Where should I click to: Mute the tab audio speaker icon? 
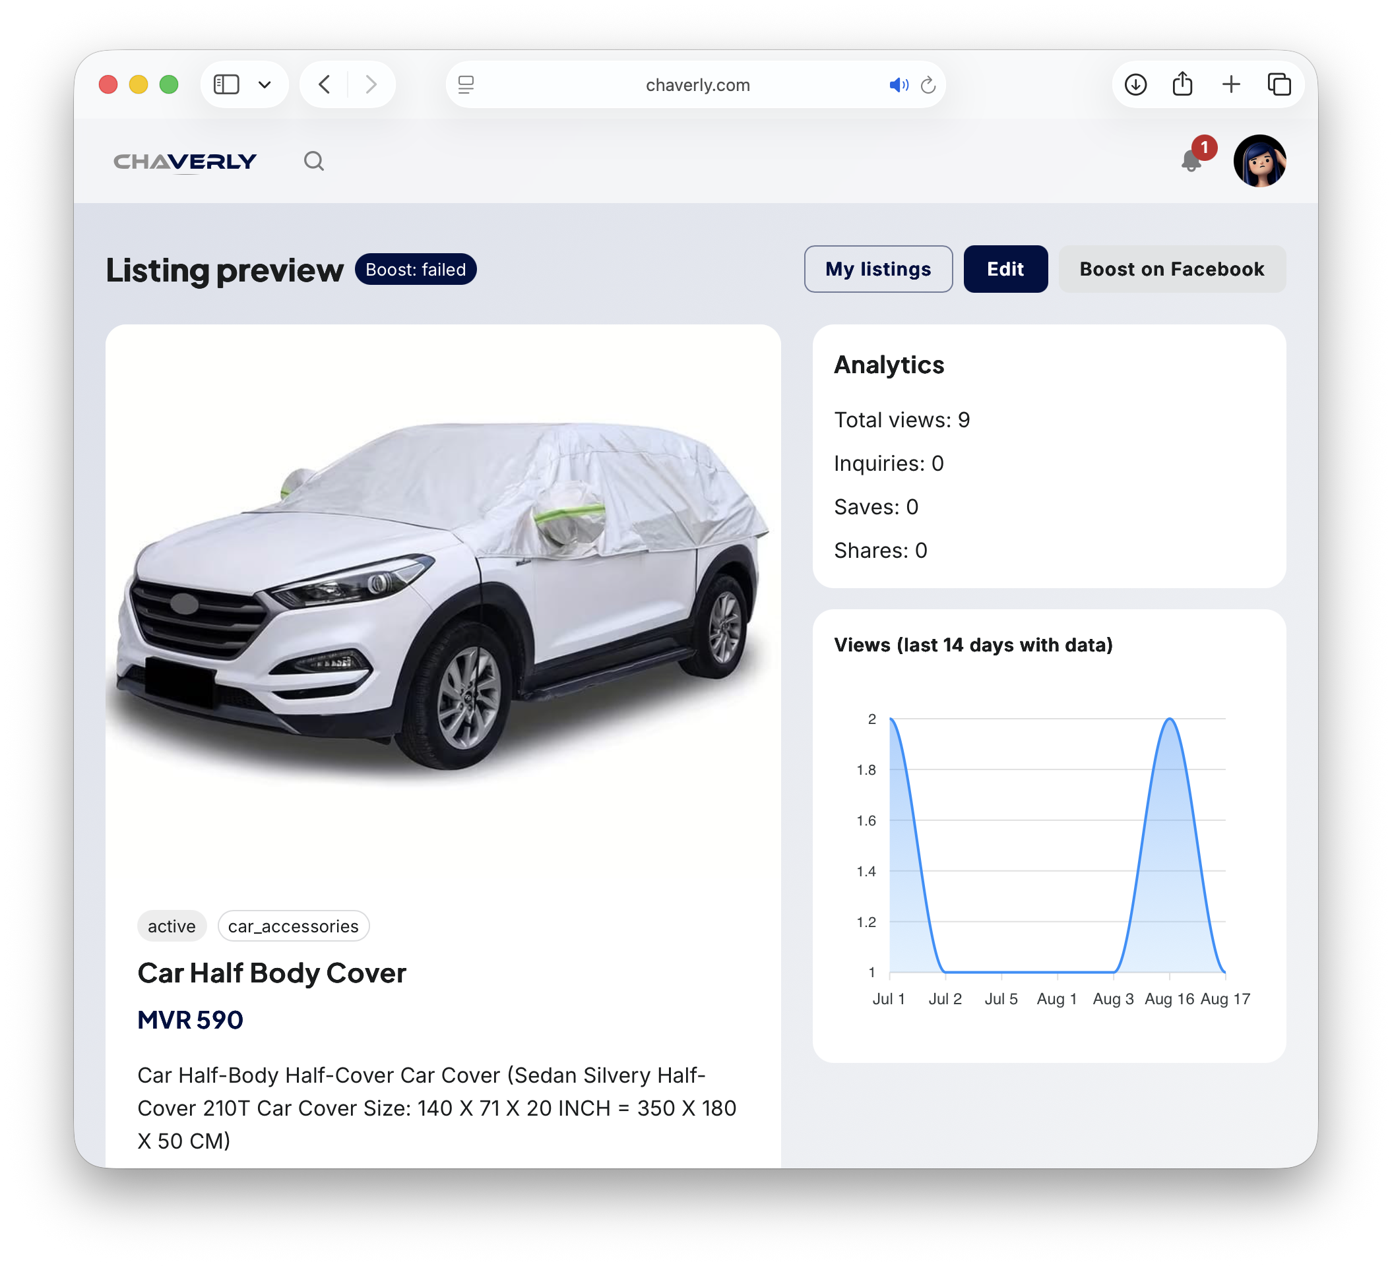(899, 85)
